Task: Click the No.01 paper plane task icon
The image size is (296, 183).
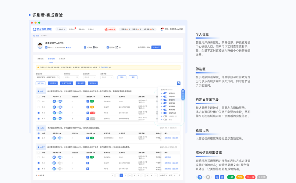Action: 38,91
